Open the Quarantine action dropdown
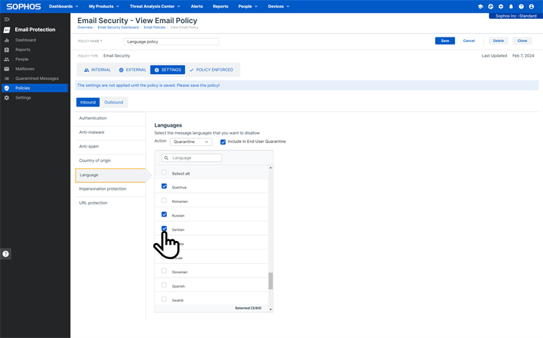Viewport: 543px width, 338px height. [191, 142]
